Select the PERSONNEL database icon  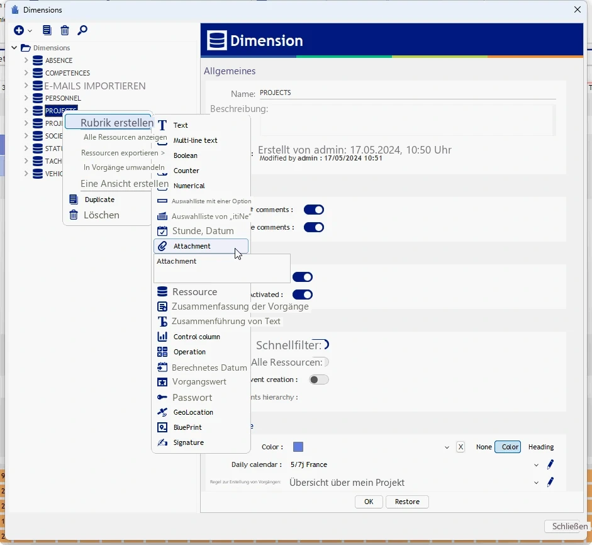37,98
